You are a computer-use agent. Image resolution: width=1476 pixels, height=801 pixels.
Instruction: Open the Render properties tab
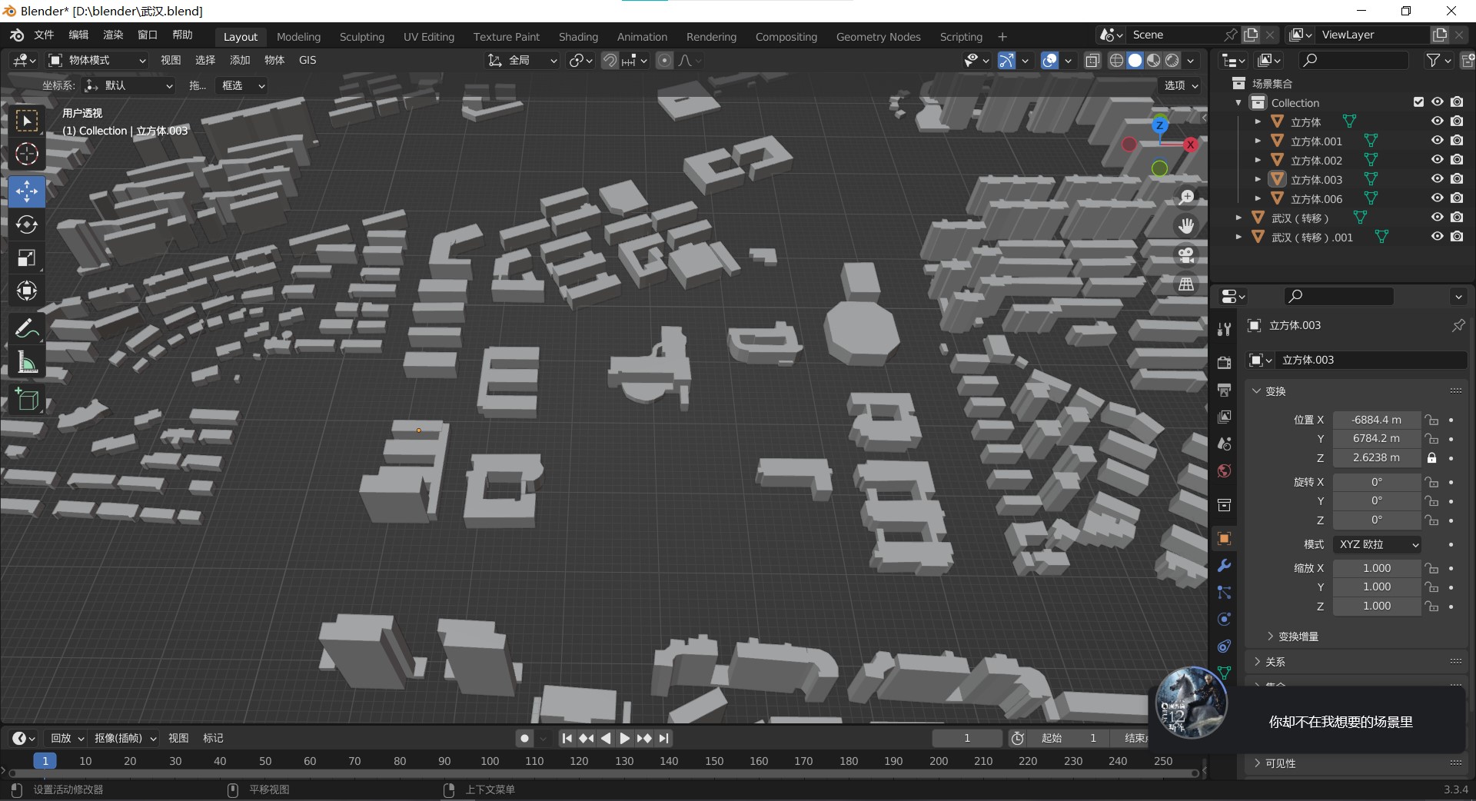1222,362
